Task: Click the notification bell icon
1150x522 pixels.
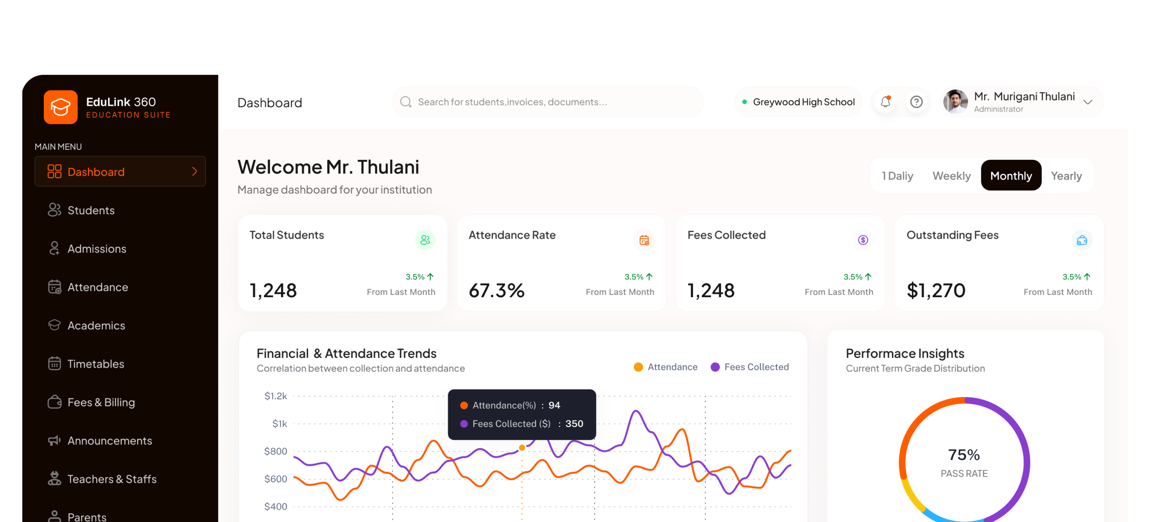Action: [886, 102]
